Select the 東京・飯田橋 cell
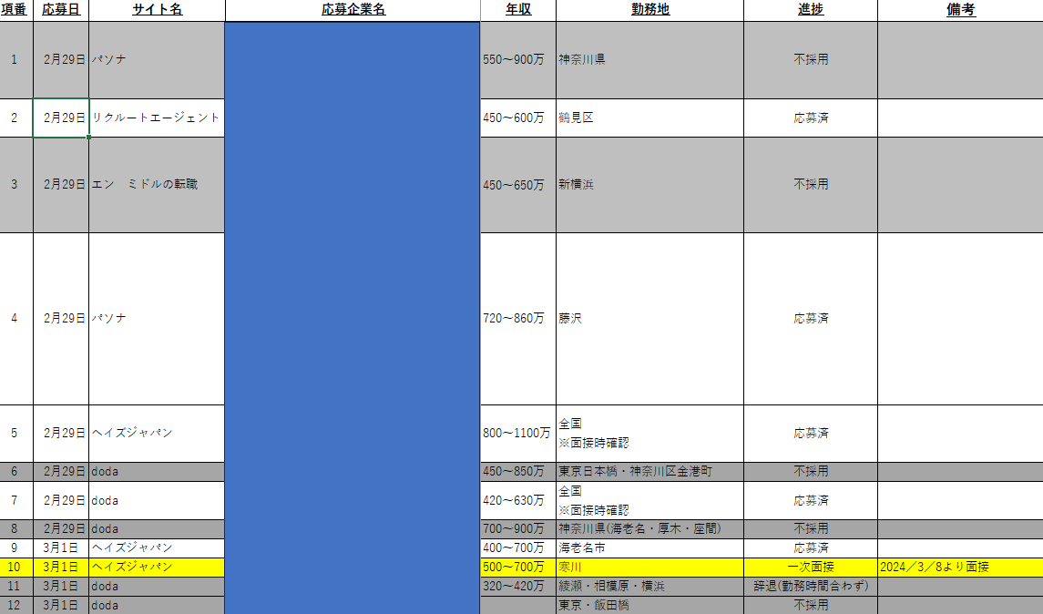Screen dimensions: 1043x614 pyautogui.click(x=649, y=606)
